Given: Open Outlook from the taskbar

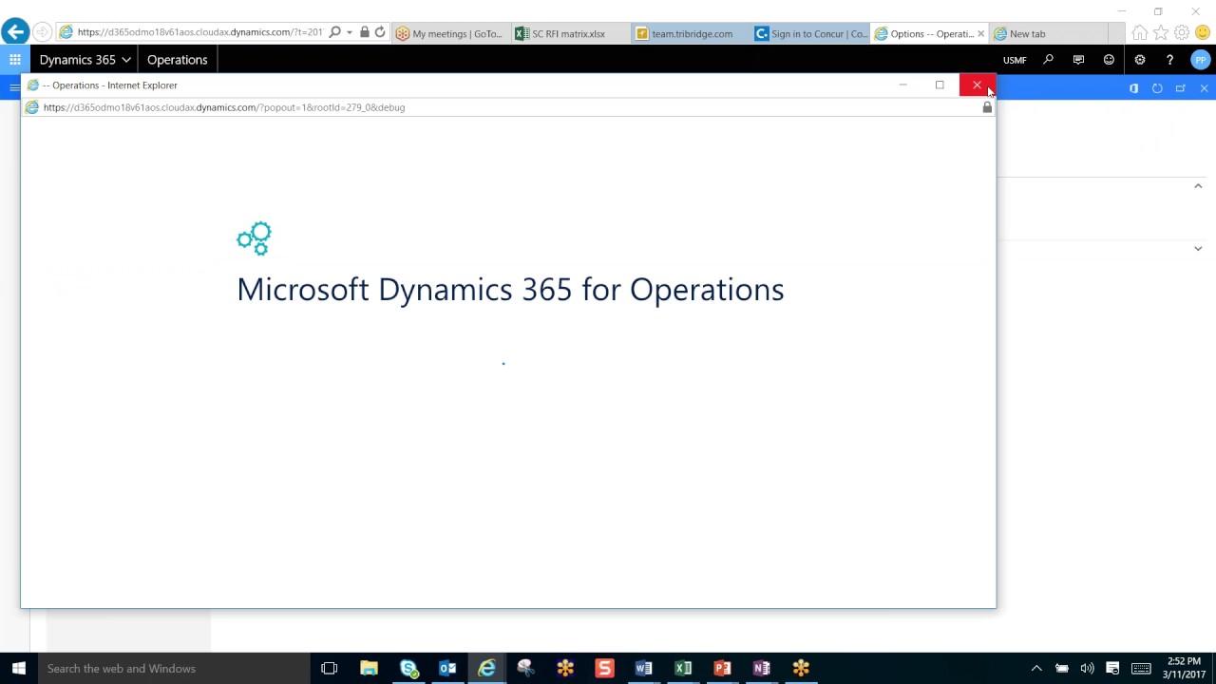Looking at the screenshot, I should 447,669.
